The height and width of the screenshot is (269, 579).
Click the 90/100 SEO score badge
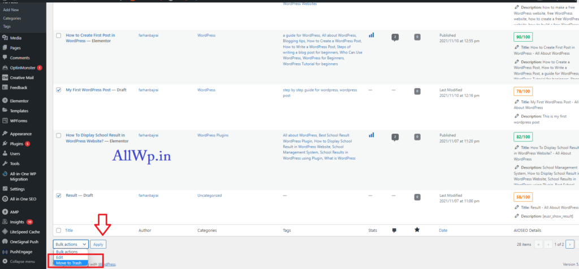(x=523, y=37)
